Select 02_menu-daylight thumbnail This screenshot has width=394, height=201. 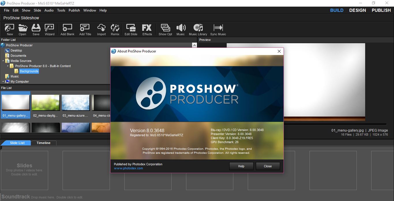coord(46,105)
